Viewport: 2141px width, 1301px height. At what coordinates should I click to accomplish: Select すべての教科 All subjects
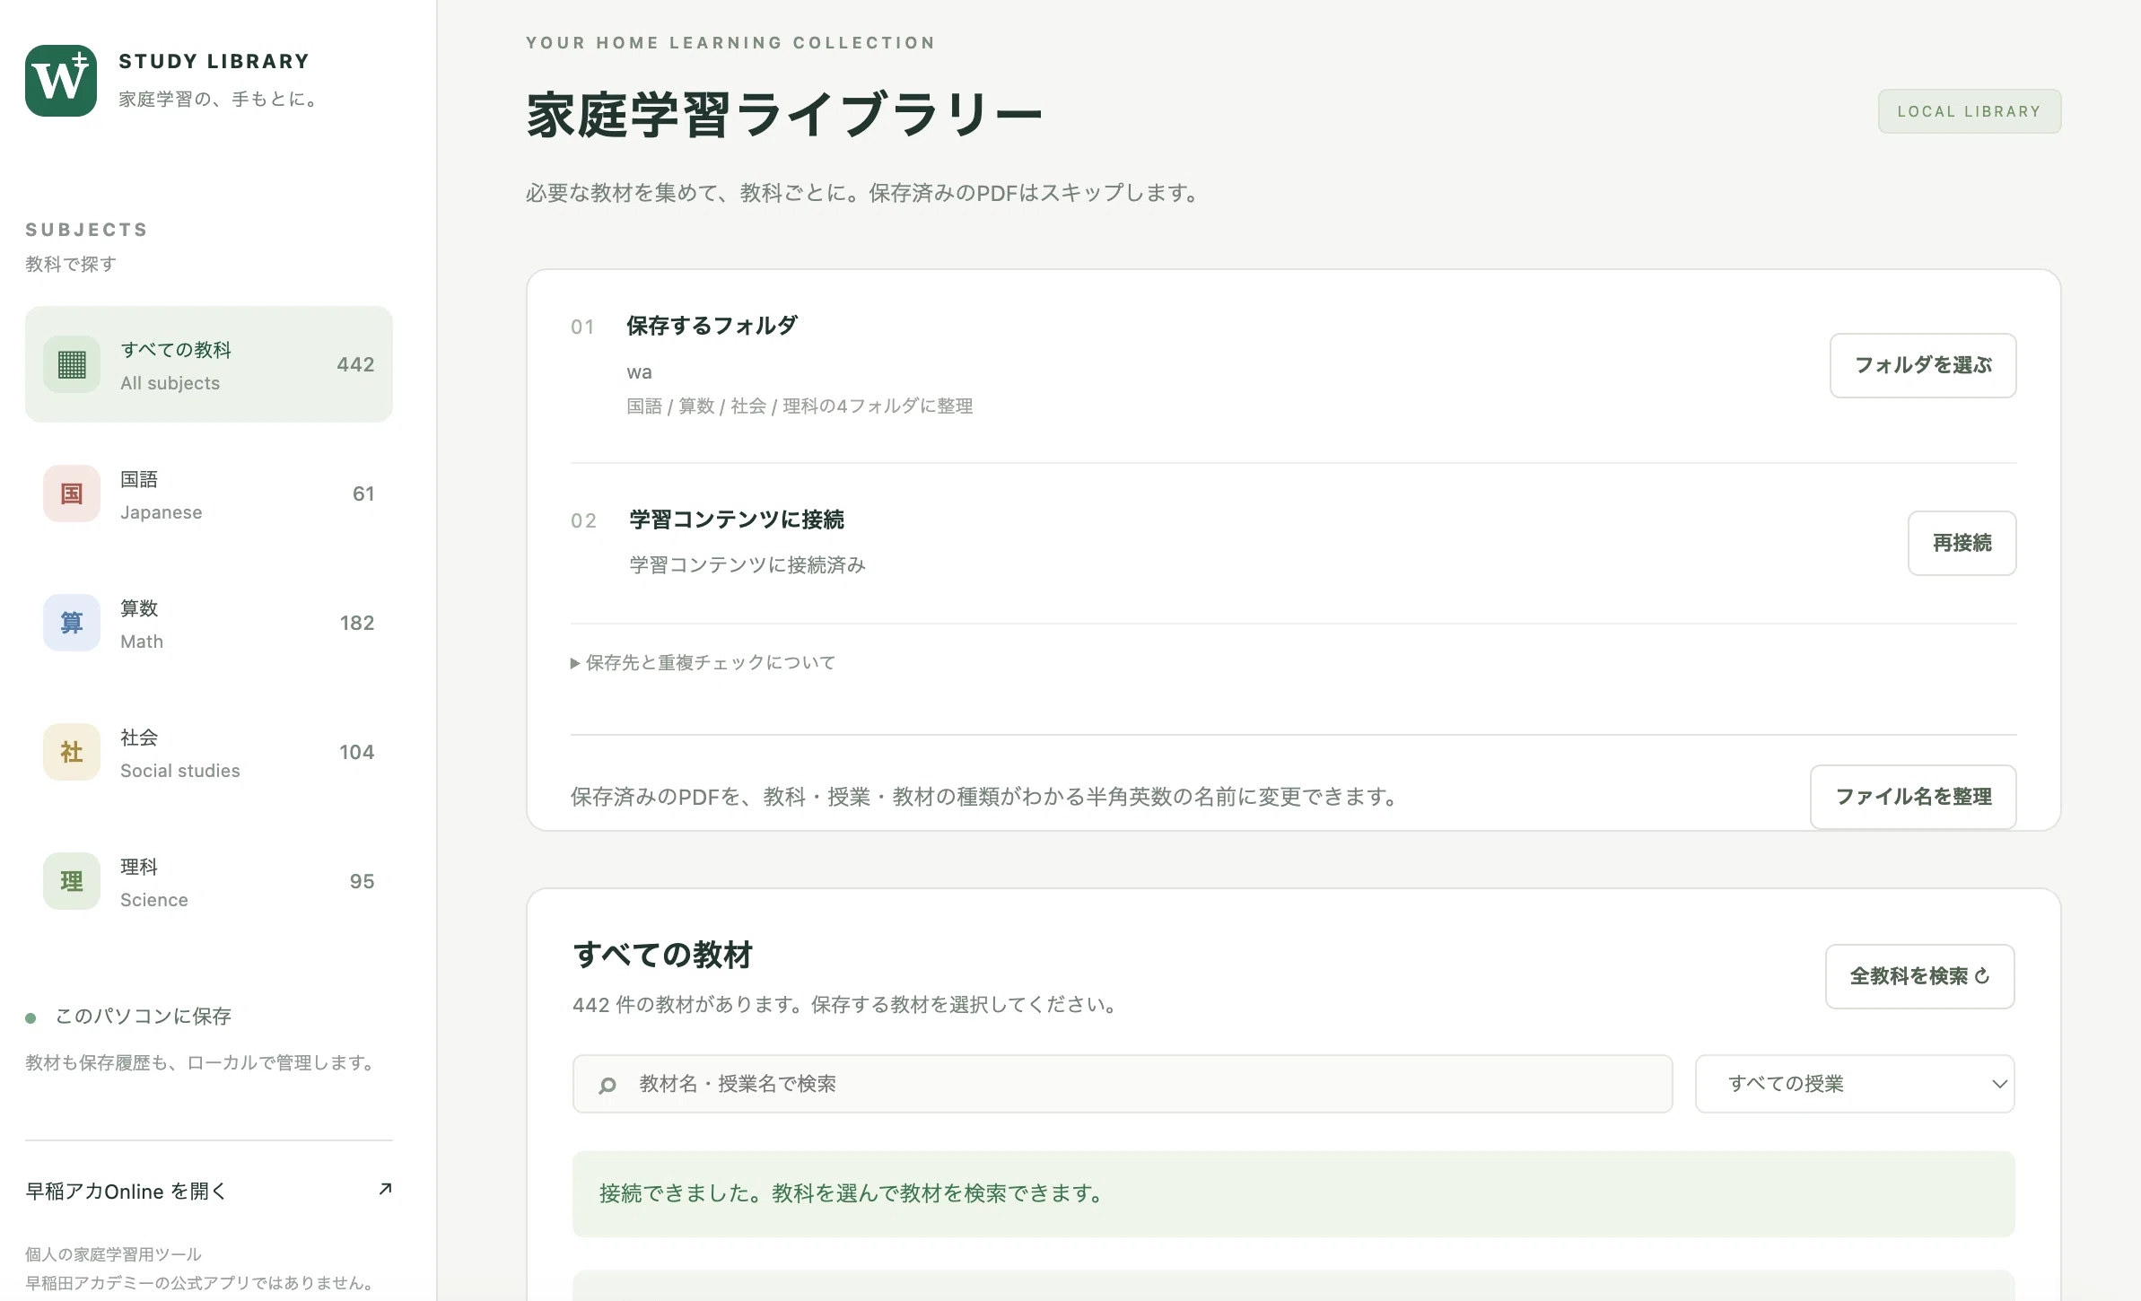[x=209, y=364]
